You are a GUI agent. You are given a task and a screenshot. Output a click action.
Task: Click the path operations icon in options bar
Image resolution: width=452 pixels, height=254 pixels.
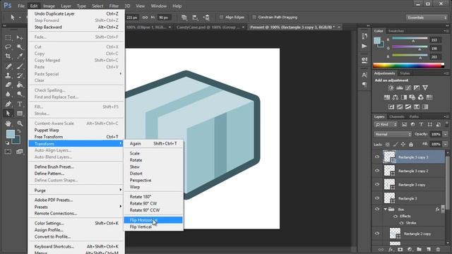tap(184, 18)
